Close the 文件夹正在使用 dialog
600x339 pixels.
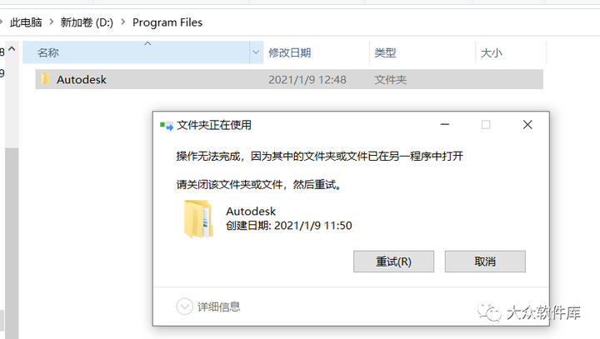(x=527, y=125)
